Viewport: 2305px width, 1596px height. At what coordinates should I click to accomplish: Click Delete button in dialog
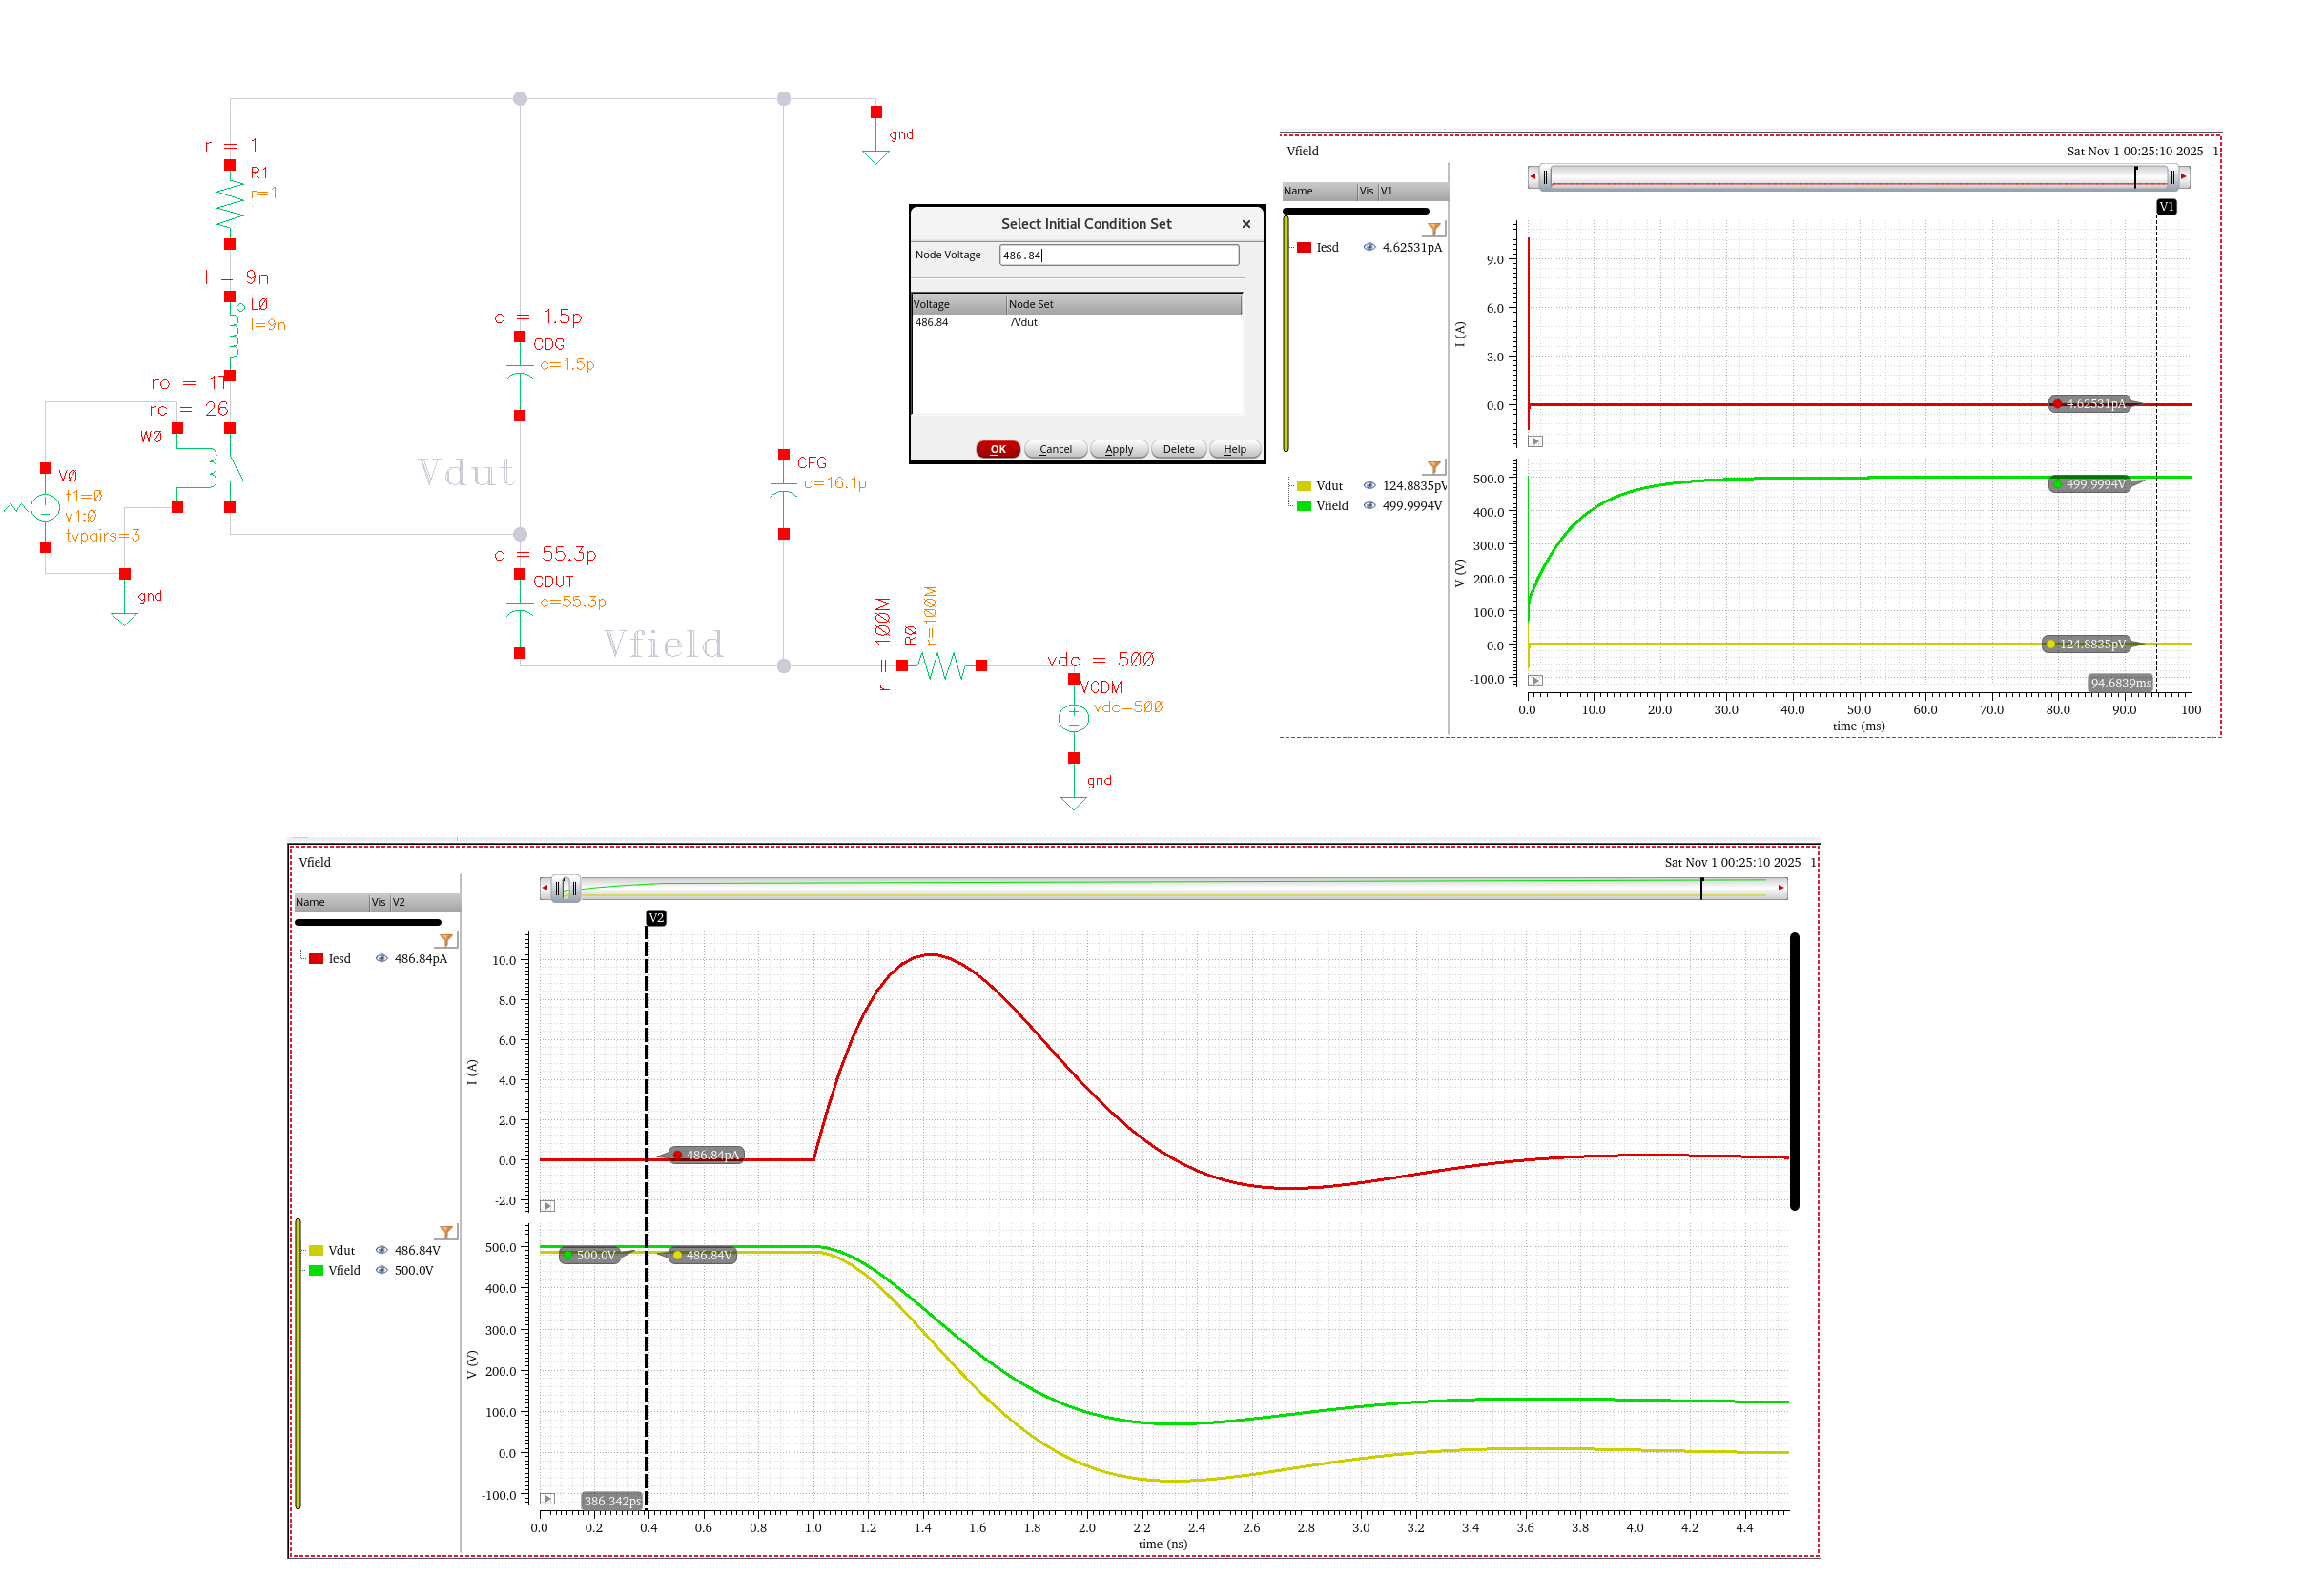pos(1178,449)
